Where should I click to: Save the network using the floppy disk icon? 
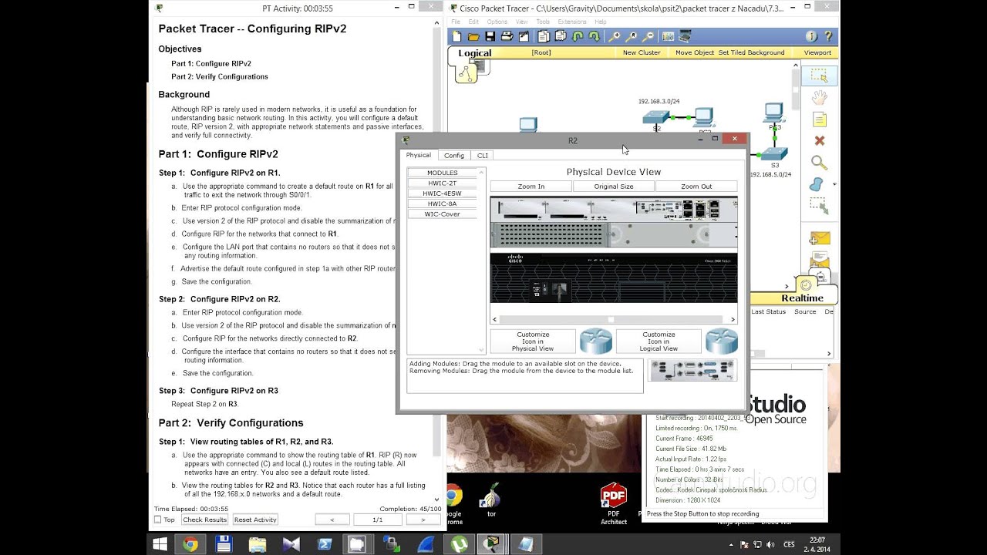click(490, 36)
